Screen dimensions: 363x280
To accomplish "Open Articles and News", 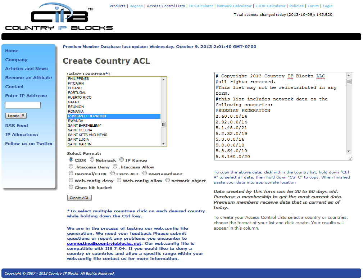I will [x=26, y=69].
